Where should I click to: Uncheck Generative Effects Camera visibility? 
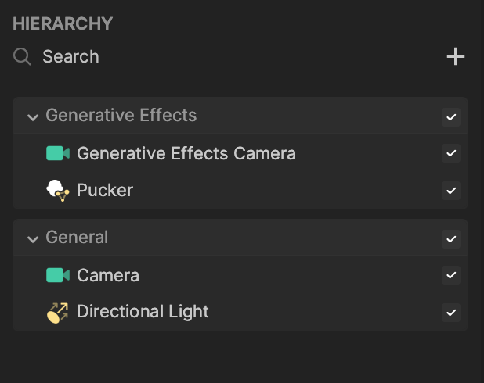tap(451, 153)
